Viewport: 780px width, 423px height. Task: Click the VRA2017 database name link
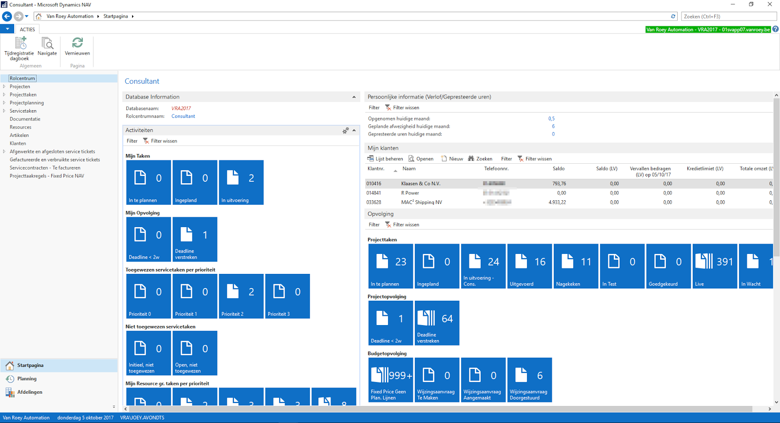[x=181, y=108]
